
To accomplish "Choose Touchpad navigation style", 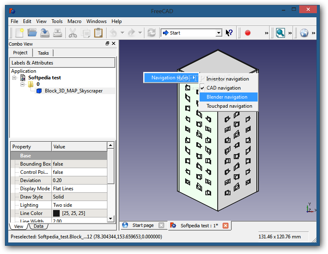I will point(229,106).
